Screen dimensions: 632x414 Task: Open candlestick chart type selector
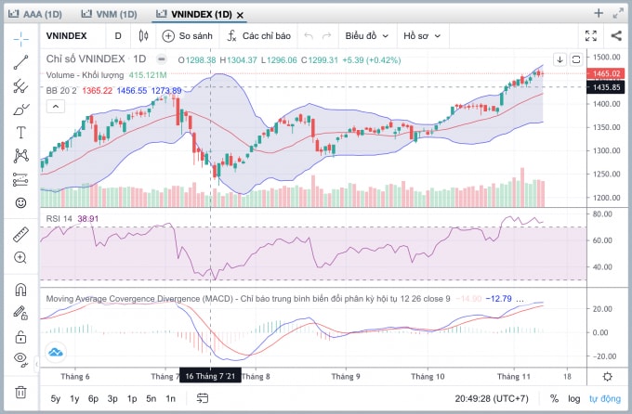[x=143, y=36]
